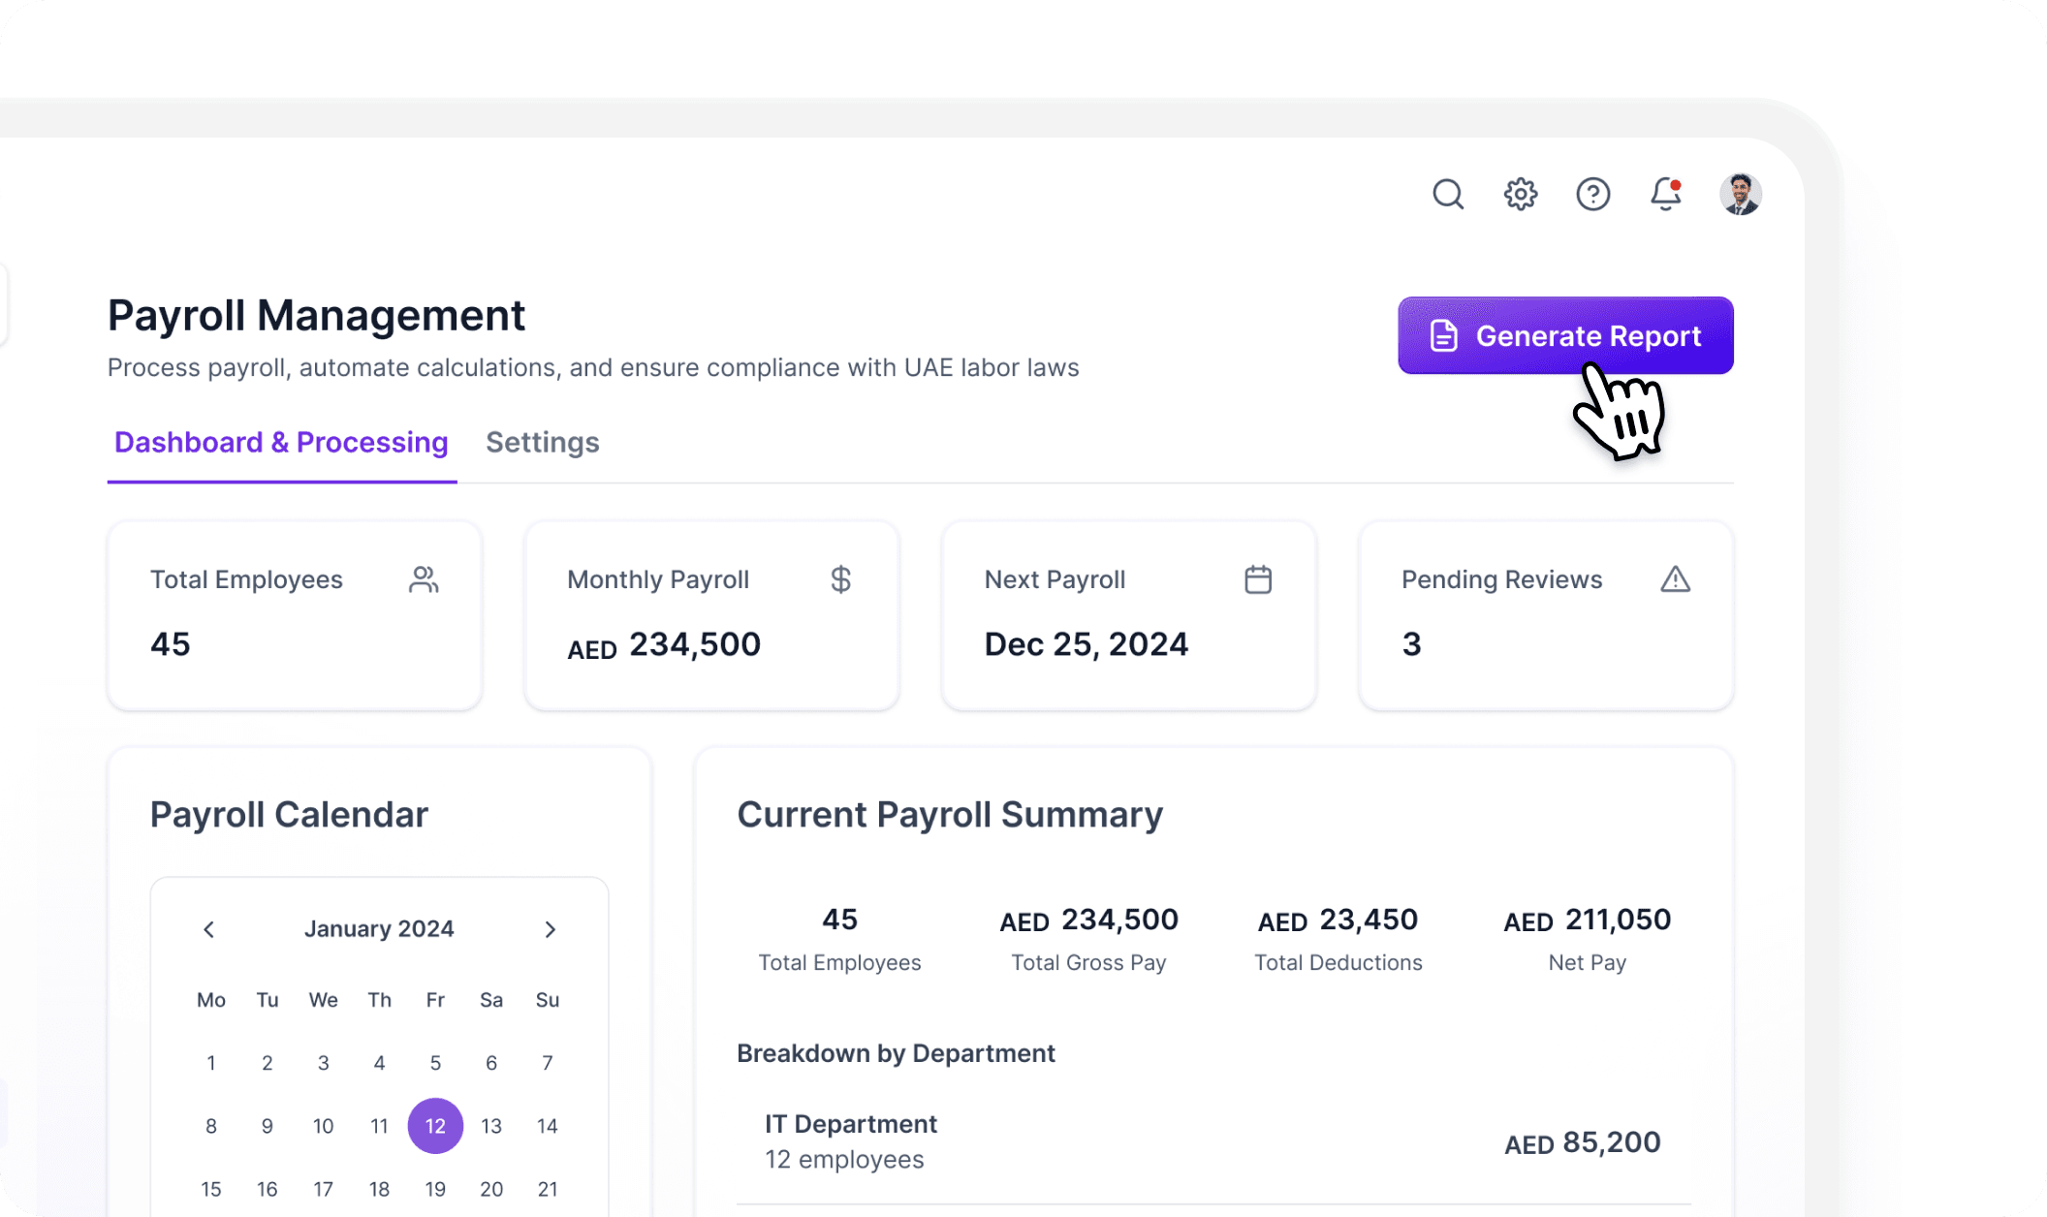Click the Generate Report button
The width and height of the screenshot is (2047, 1217).
(x=1565, y=335)
